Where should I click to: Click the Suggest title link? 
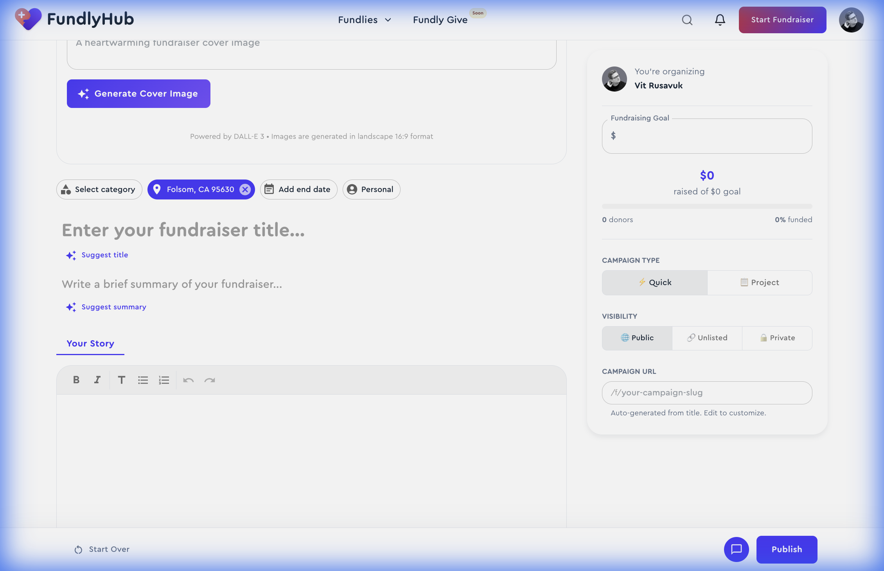104,255
